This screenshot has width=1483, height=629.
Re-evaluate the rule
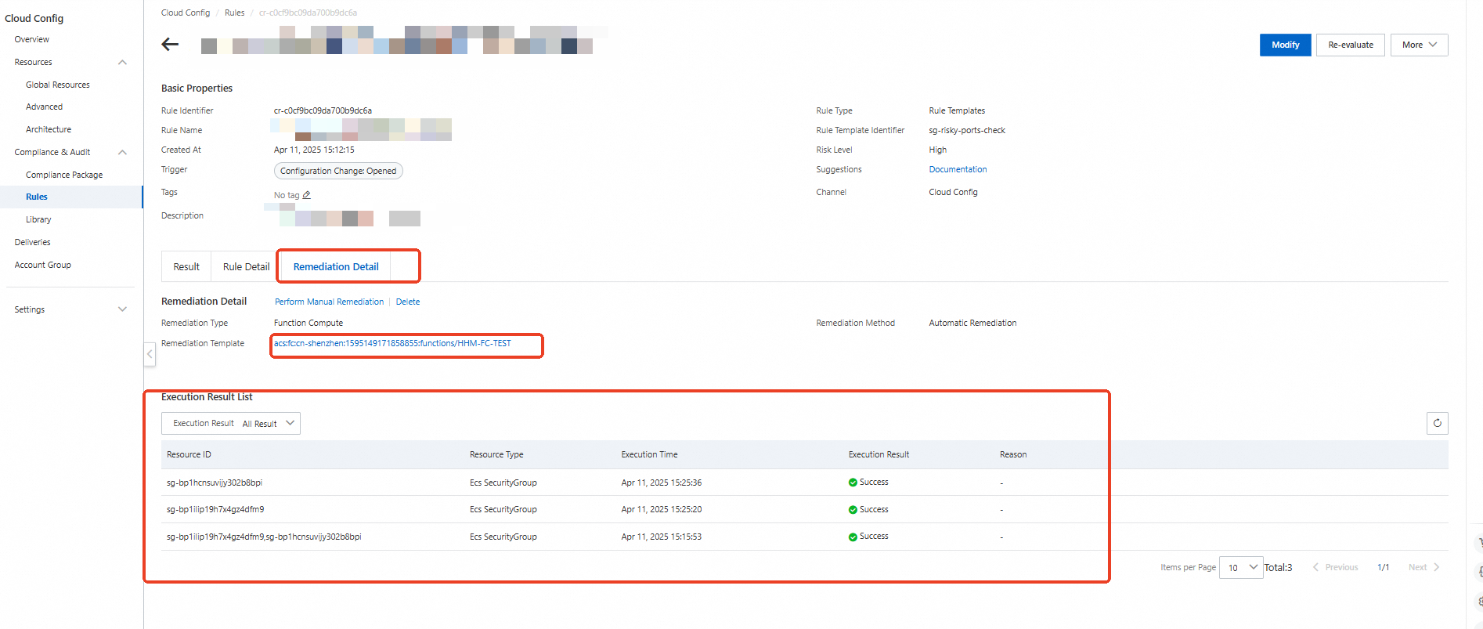pos(1350,45)
